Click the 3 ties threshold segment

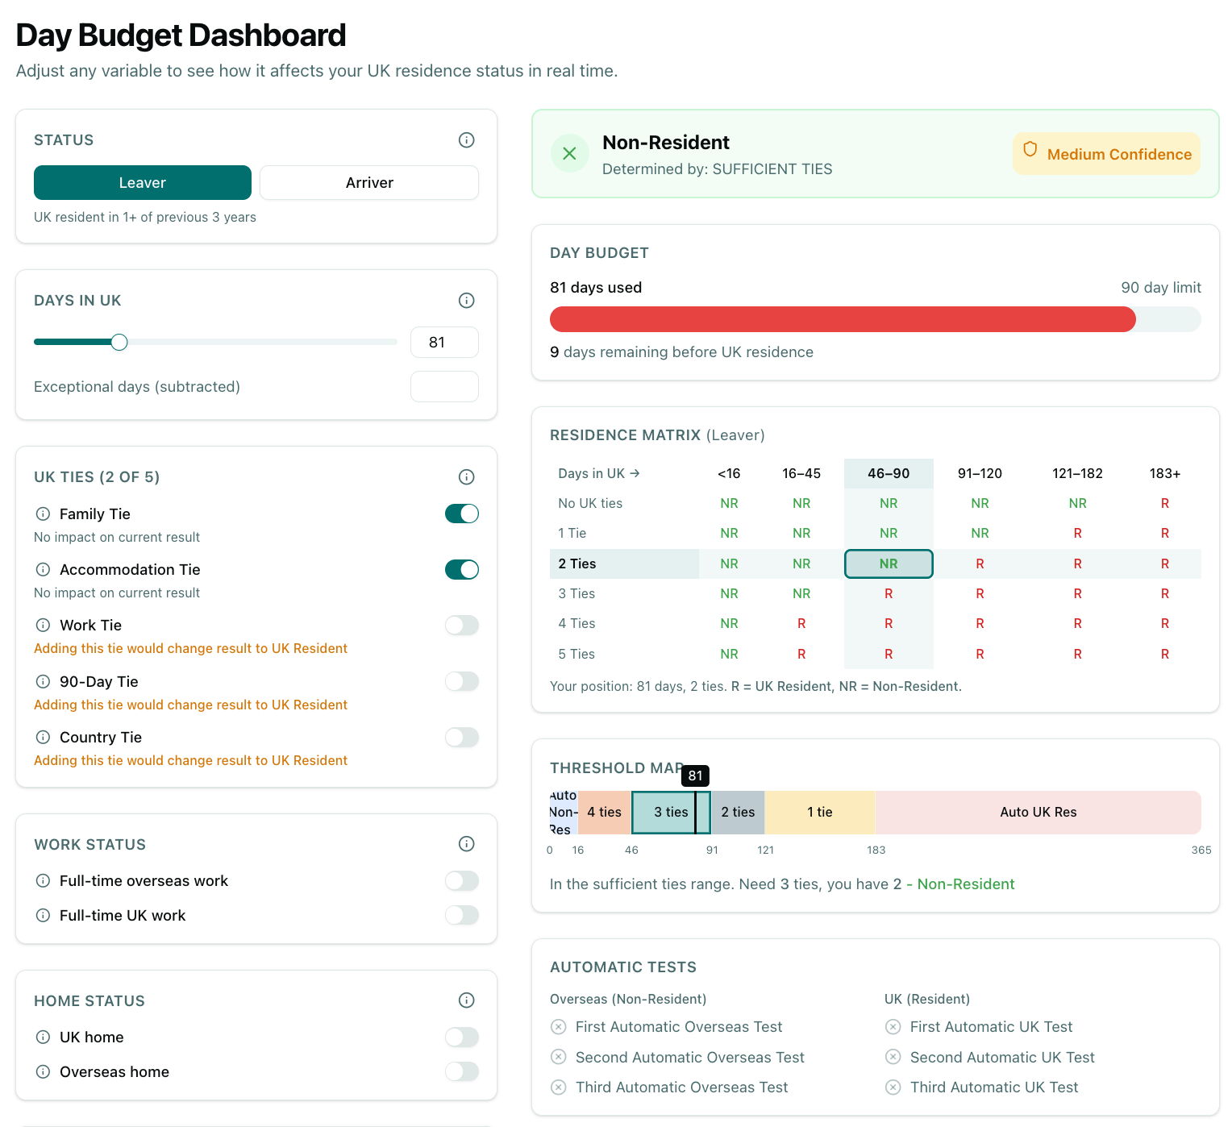pos(670,812)
